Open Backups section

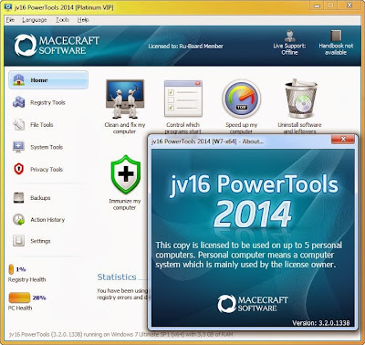(x=40, y=198)
